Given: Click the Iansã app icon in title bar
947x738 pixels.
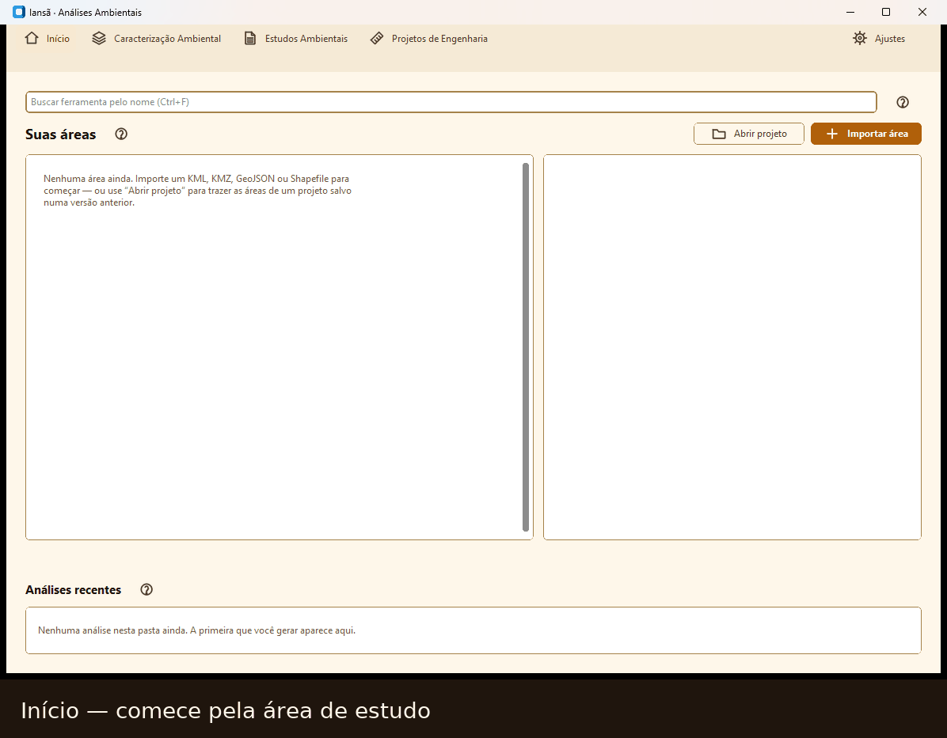Looking at the screenshot, I should click(x=19, y=12).
